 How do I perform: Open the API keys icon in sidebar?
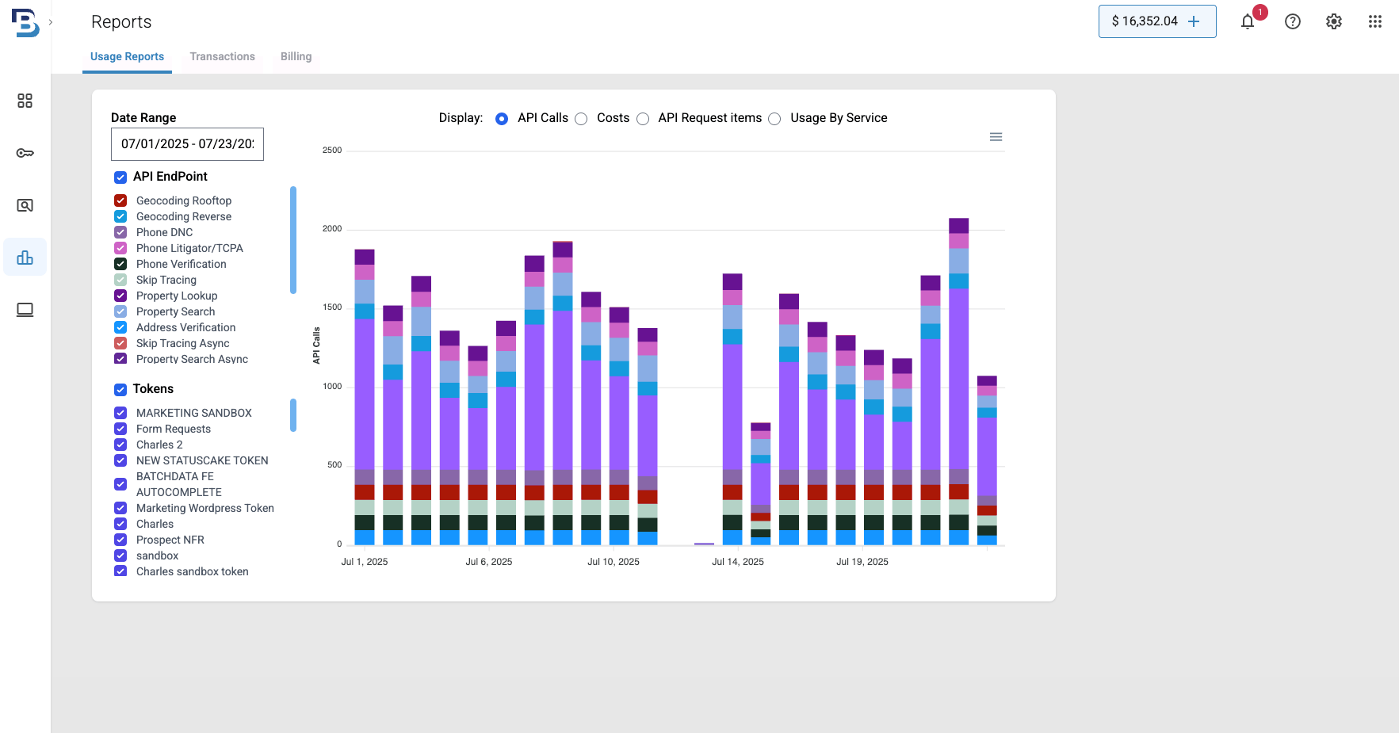(x=25, y=153)
